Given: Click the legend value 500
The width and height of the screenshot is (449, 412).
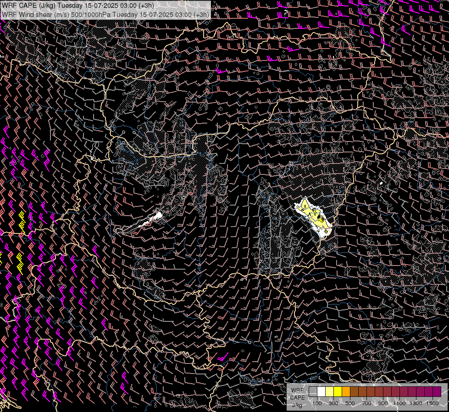Looking at the screenshot, I should pyautogui.click(x=350, y=403).
